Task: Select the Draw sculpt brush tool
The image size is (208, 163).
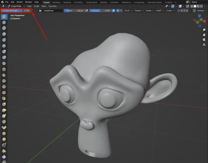Action: point(4,17)
